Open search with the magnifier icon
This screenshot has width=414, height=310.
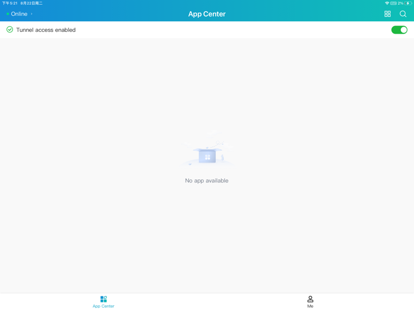point(403,14)
